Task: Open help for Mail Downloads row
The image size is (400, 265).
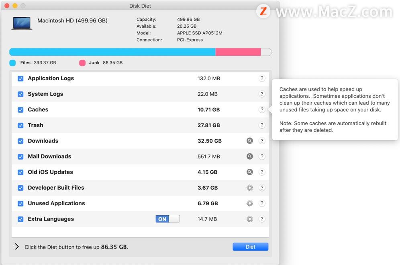Action: point(262,157)
